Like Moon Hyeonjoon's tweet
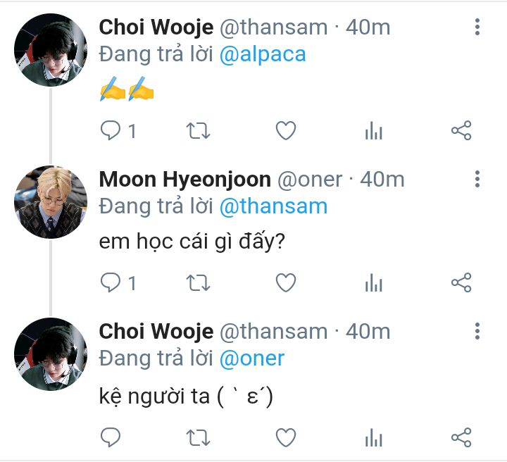The width and height of the screenshot is (507, 462). (285, 282)
